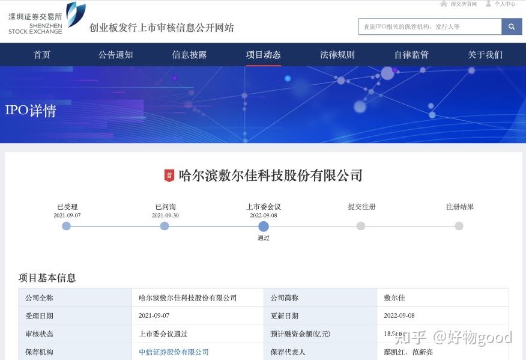Click the 注册结果 timeline node
This screenshot has height=360, width=526.
[x=459, y=227]
